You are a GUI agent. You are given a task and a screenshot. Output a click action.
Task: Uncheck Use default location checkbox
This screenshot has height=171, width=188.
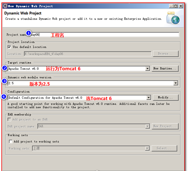coord(9,47)
